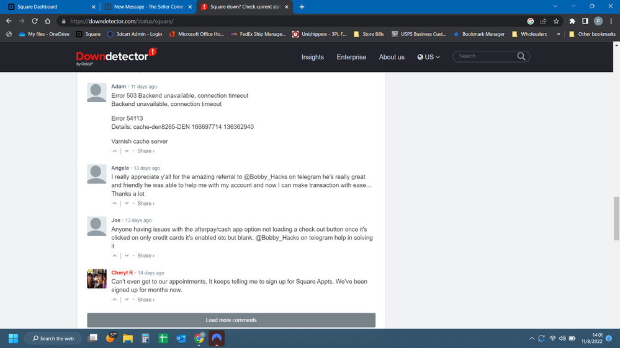Viewport: 620px width, 348px height.
Task: Open the FedEx Ship Manager bookmark
Action: coord(258,34)
